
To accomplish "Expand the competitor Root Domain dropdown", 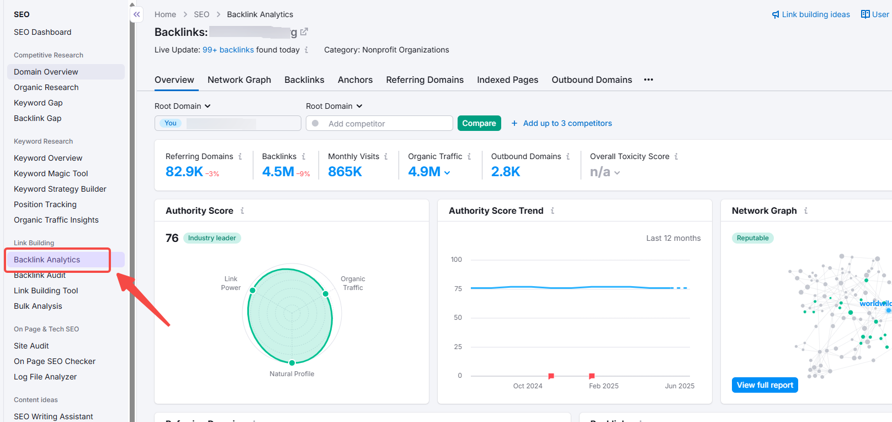I will [x=334, y=106].
